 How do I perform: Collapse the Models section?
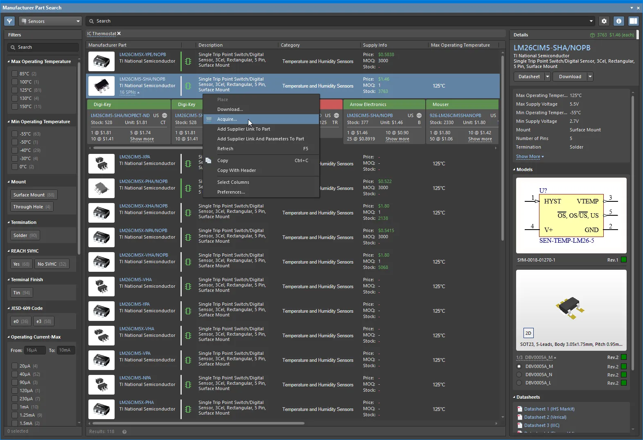coord(514,169)
